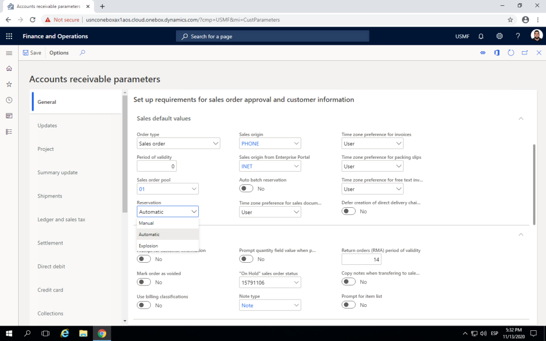Click Save in the action bar

31,52
